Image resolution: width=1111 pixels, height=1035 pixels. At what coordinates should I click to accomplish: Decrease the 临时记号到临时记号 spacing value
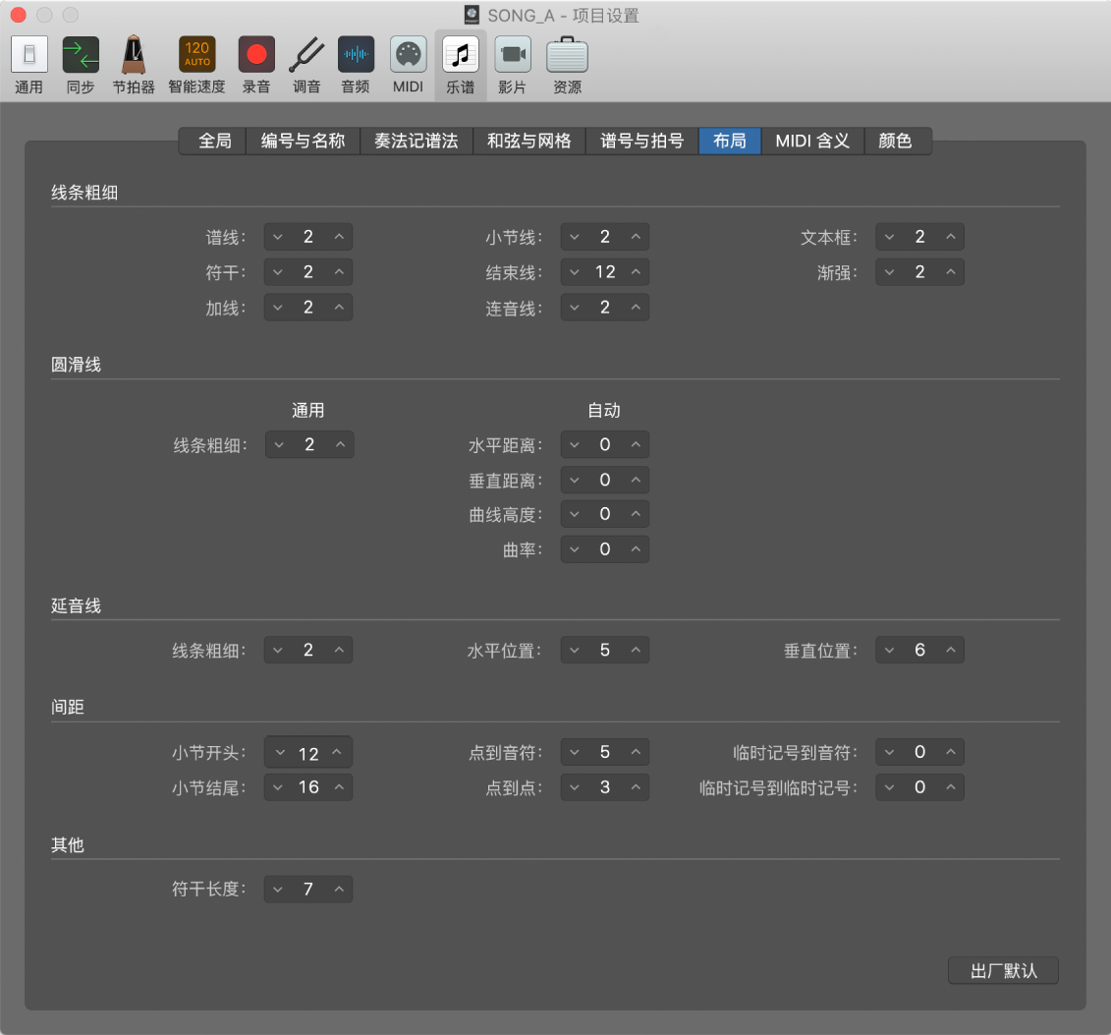(889, 787)
